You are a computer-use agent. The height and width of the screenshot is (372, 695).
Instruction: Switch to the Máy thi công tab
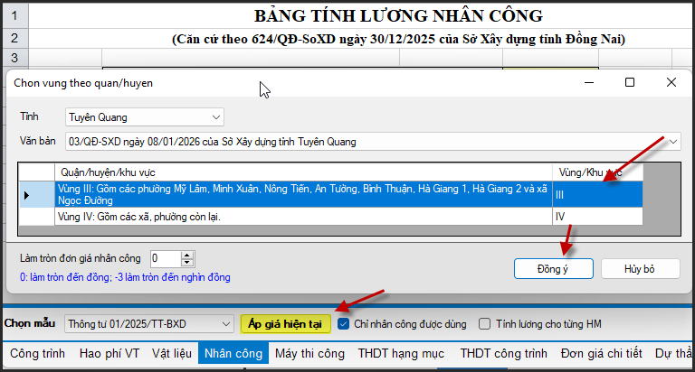pos(309,353)
